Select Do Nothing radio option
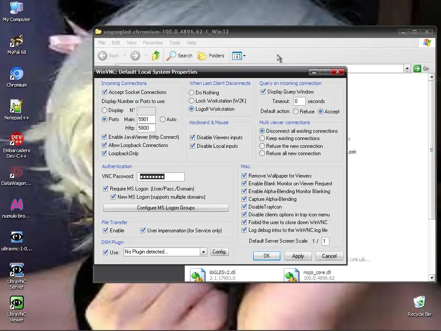 coord(191,92)
